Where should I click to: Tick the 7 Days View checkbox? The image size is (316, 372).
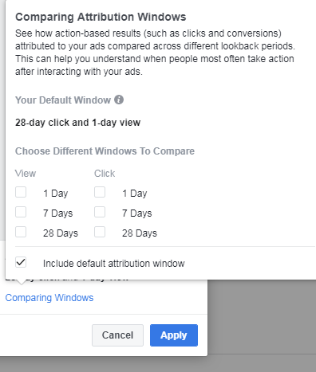coord(21,212)
